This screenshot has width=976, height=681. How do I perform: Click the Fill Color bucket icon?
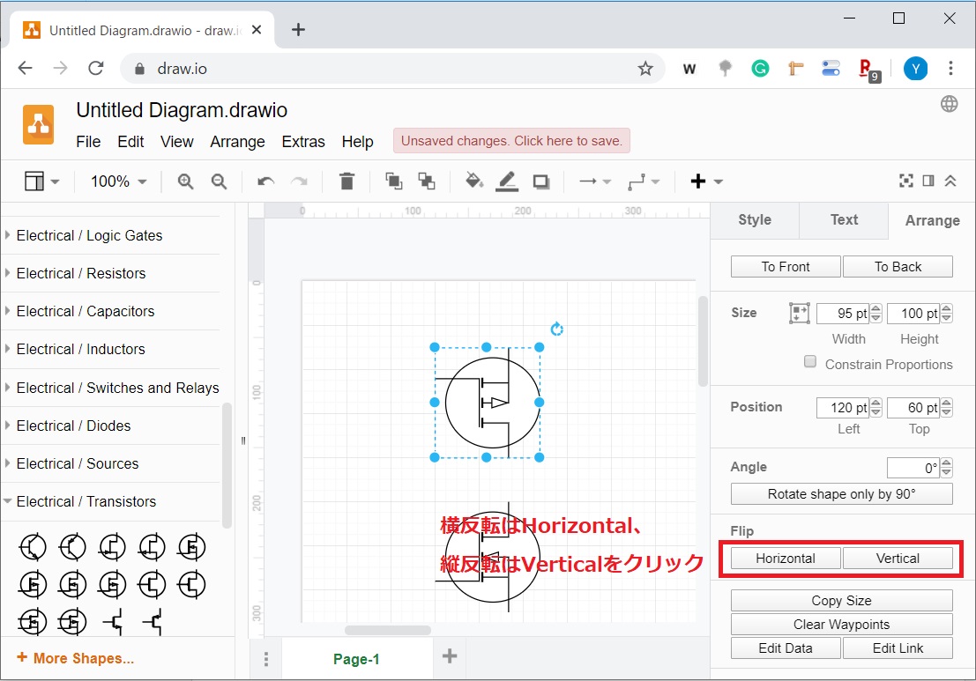click(473, 181)
